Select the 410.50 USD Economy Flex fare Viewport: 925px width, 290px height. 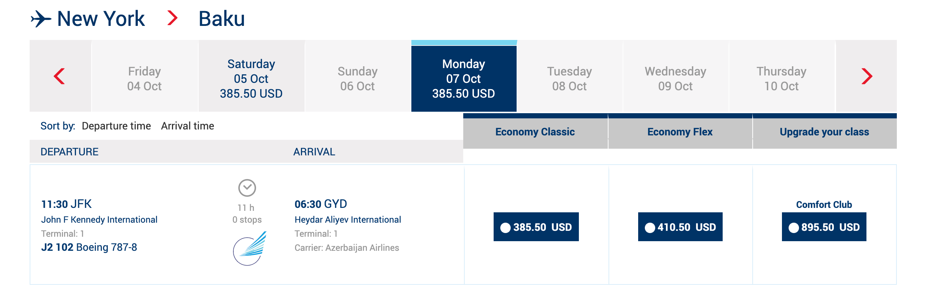coord(680,227)
